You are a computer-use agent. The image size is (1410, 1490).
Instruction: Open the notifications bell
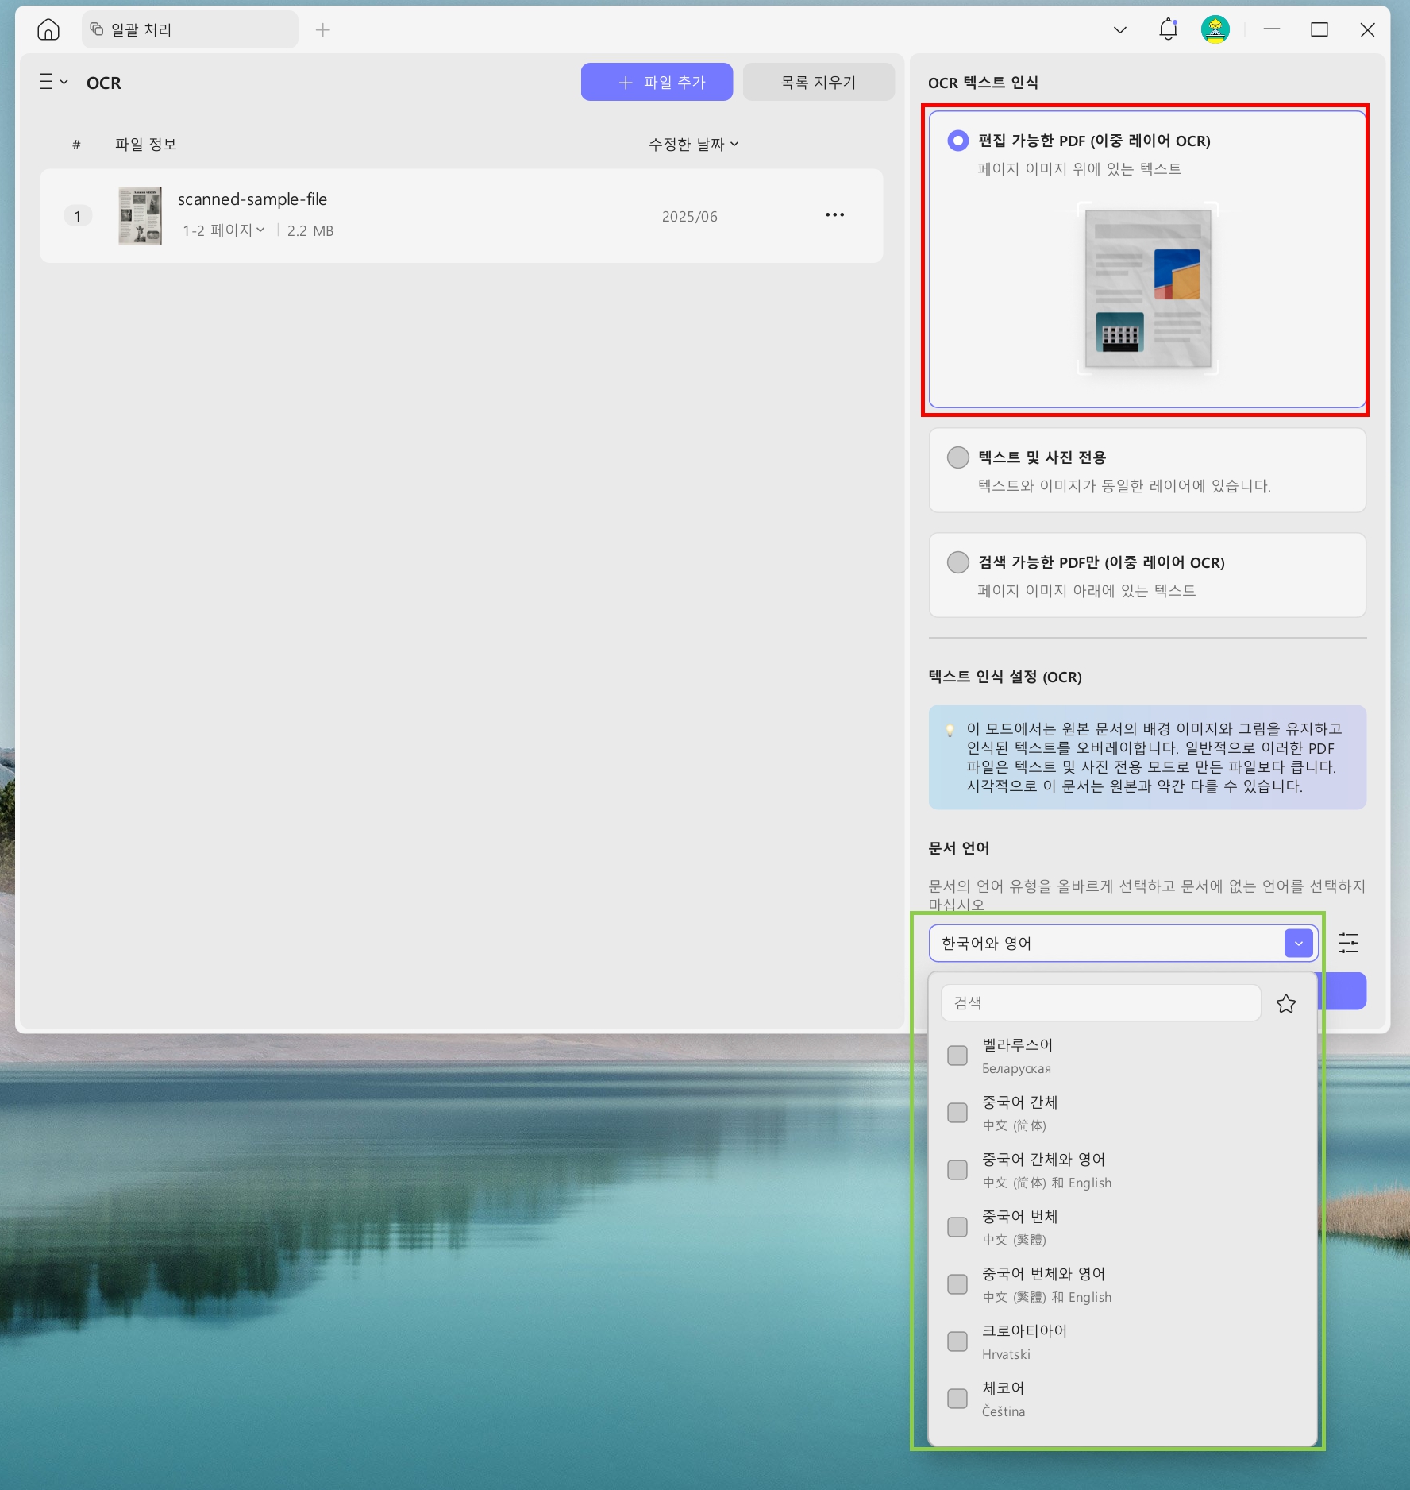(x=1168, y=29)
